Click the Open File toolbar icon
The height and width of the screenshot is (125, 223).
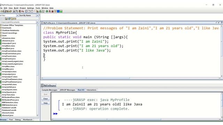[x=2, y=11]
